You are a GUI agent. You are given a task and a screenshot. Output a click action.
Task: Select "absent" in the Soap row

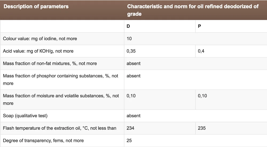tap(133, 116)
